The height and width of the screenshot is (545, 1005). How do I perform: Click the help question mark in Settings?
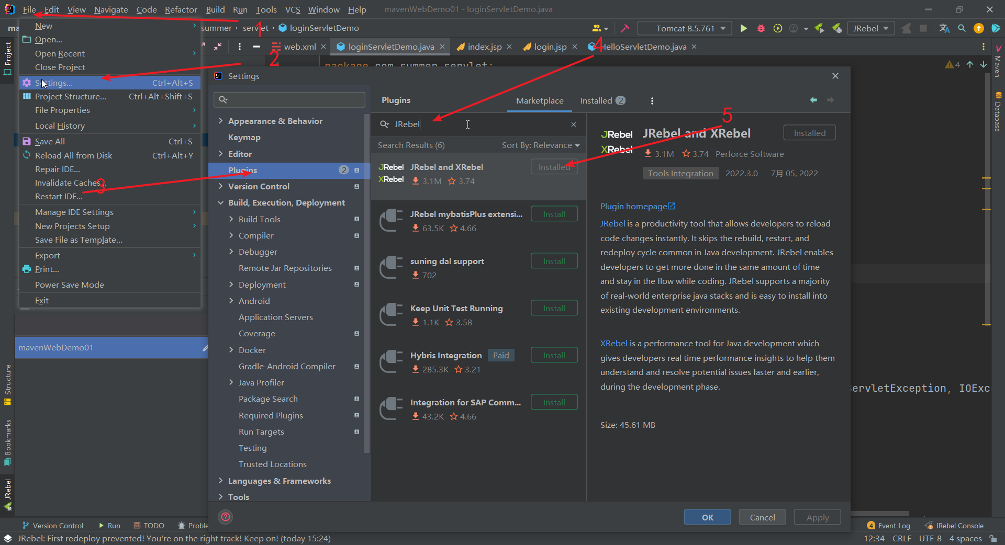point(226,517)
